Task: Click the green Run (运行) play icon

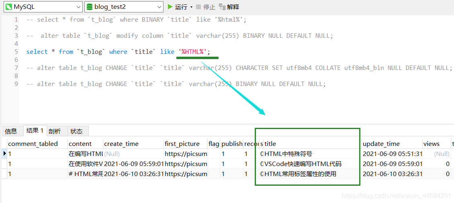Action: coord(170,7)
